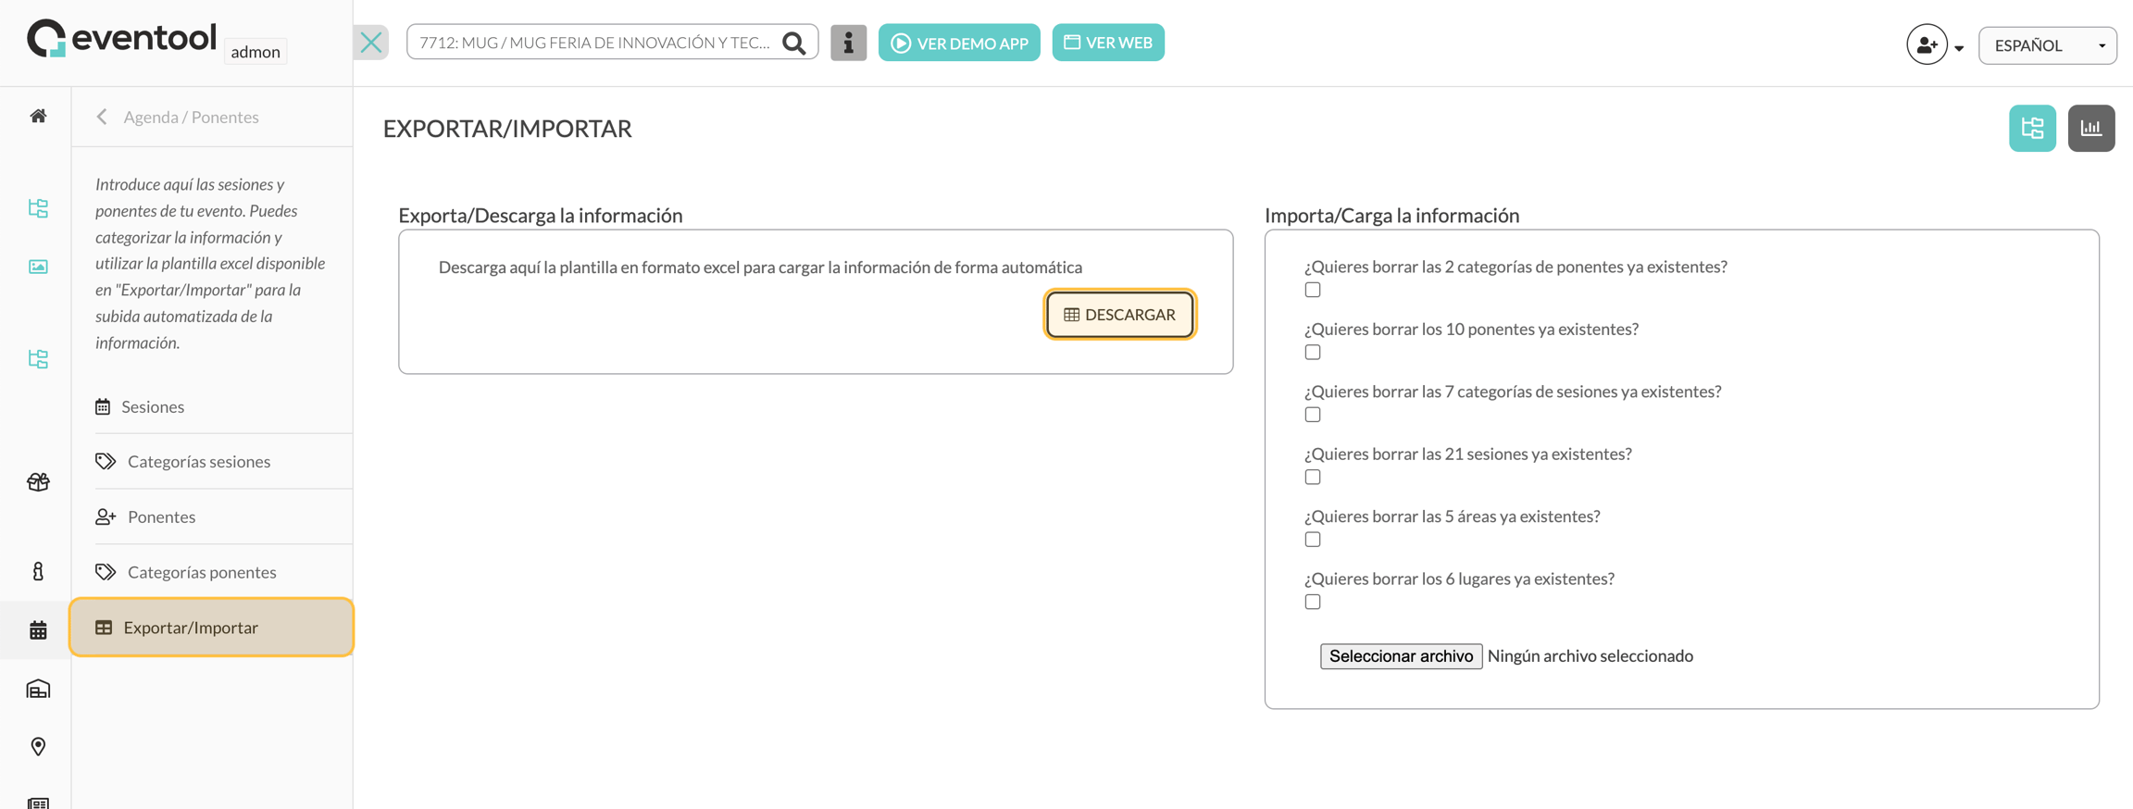The height and width of the screenshot is (809, 2133).
Task: Click the info icon next to search
Action: click(x=848, y=43)
